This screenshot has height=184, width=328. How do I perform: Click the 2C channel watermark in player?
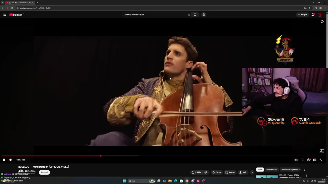tap(322, 151)
